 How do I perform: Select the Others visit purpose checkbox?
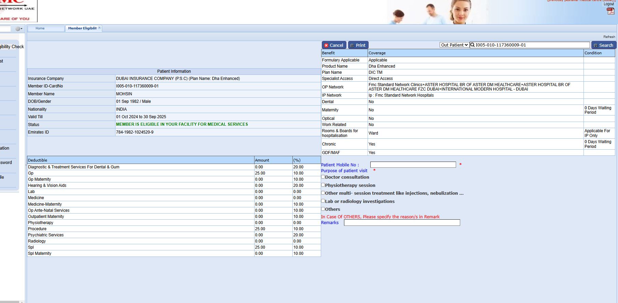[x=323, y=209]
